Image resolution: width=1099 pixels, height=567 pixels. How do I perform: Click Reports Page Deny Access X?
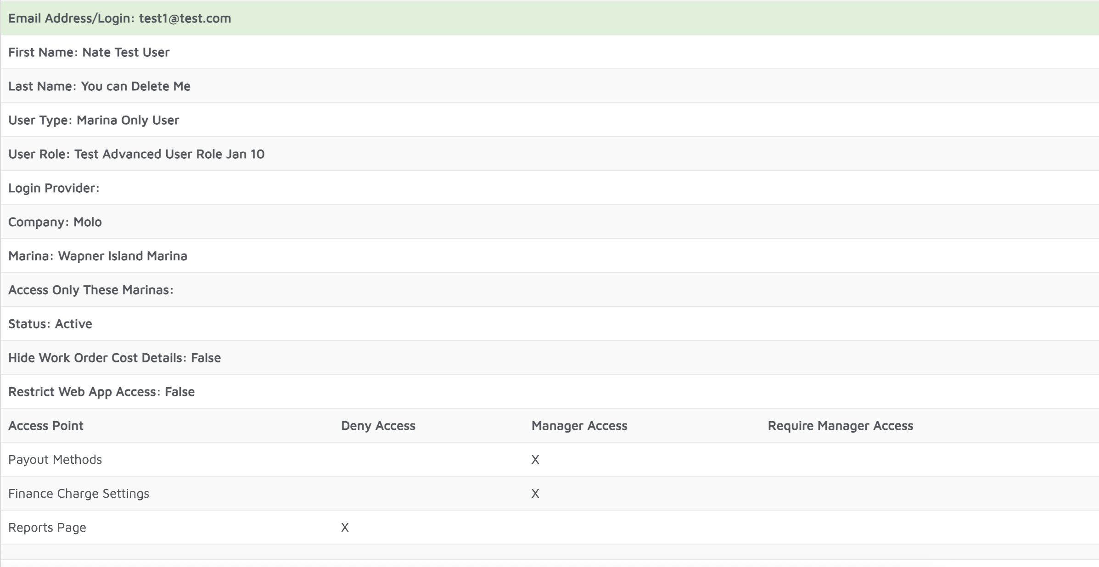pos(345,528)
